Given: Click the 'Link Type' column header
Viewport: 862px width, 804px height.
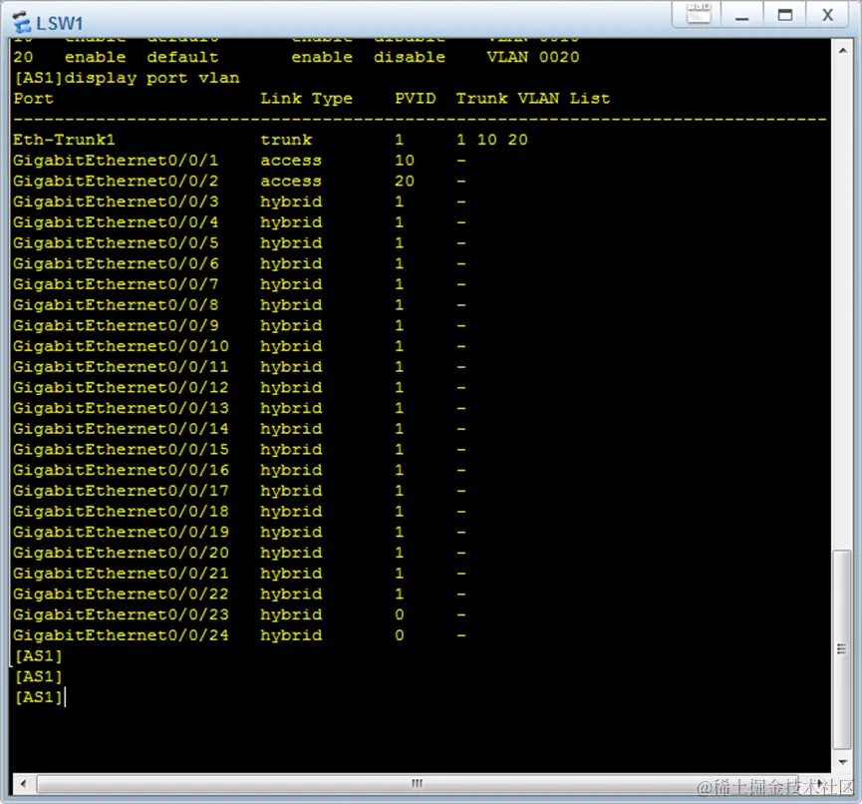Looking at the screenshot, I should tap(306, 99).
